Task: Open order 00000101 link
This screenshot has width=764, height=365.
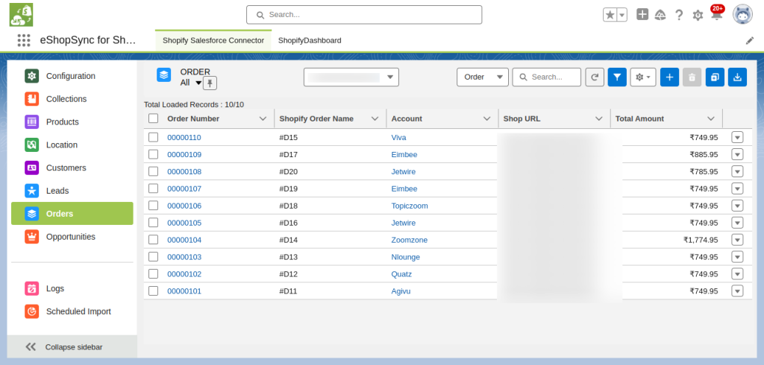Action: (x=184, y=291)
